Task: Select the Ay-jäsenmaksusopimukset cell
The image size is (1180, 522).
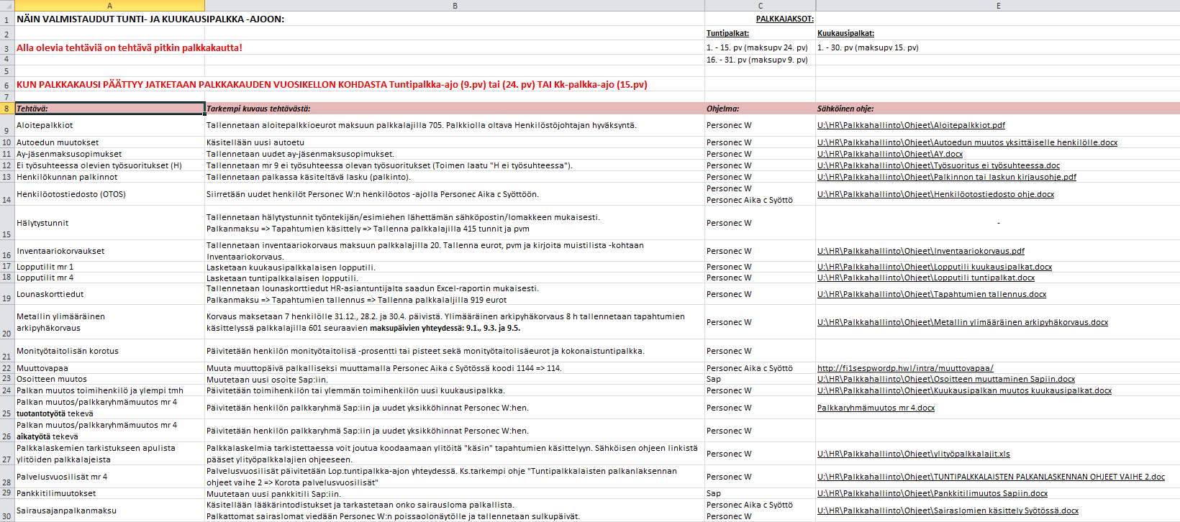Action: [109, 154]
